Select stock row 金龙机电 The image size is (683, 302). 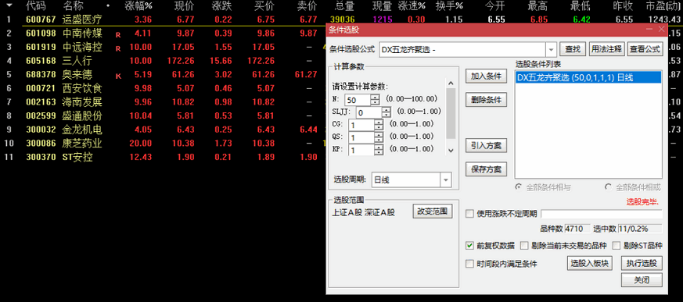(82, 130)
